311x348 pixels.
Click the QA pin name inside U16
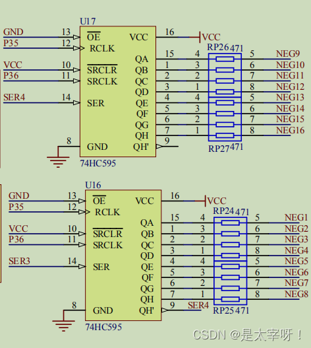[147, 223]
